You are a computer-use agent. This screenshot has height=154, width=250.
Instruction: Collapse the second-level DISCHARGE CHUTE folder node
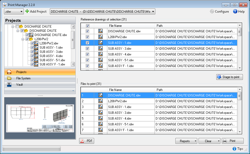pyautogui.click(x=18, y=31)
